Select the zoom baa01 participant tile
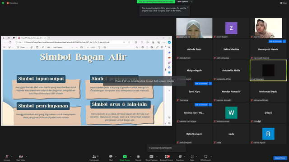Image resolution: width=289 pixels, height=162 pixels. tap(231, 28)
